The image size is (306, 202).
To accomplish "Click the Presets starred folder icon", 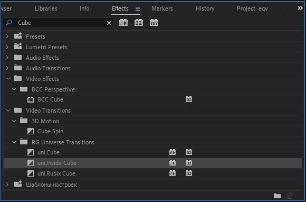I will 18,35.
